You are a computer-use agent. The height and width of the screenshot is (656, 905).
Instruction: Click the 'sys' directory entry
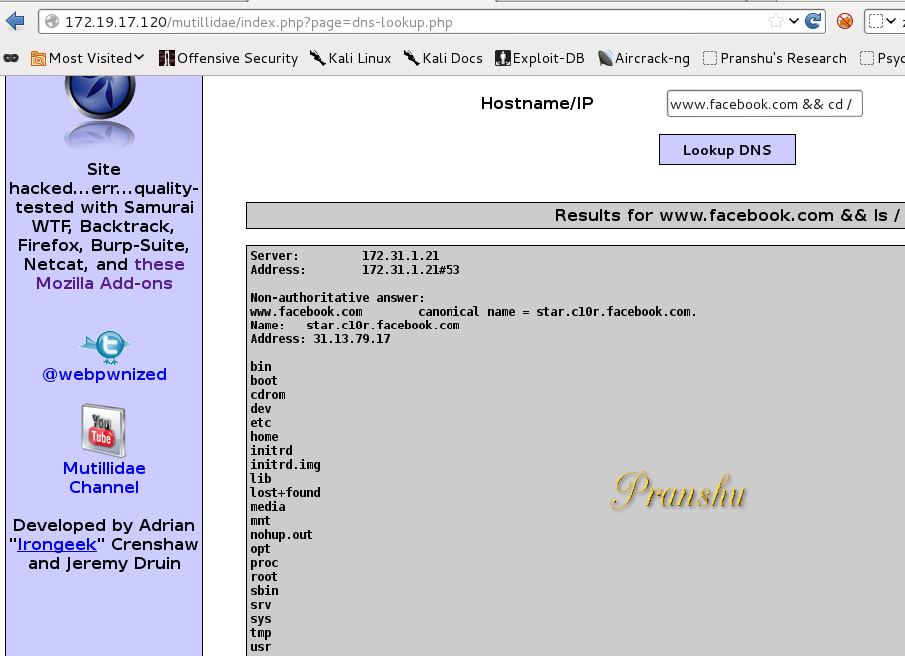pyautogui.click(x=261, y=619)
